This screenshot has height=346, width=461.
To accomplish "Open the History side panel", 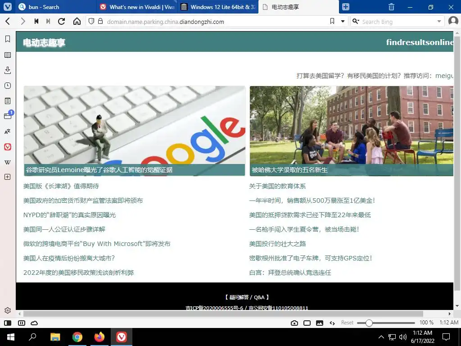I will [8, 86].
